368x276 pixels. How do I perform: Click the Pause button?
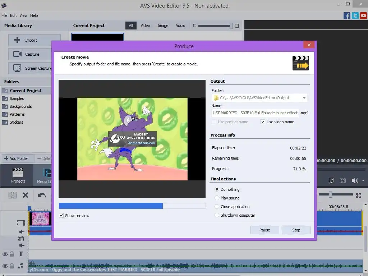point(264,230)
